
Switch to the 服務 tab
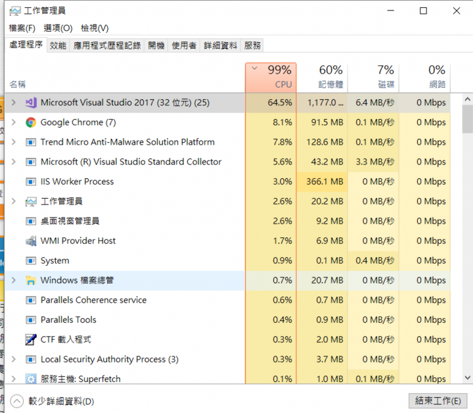(x=252, y=45)
